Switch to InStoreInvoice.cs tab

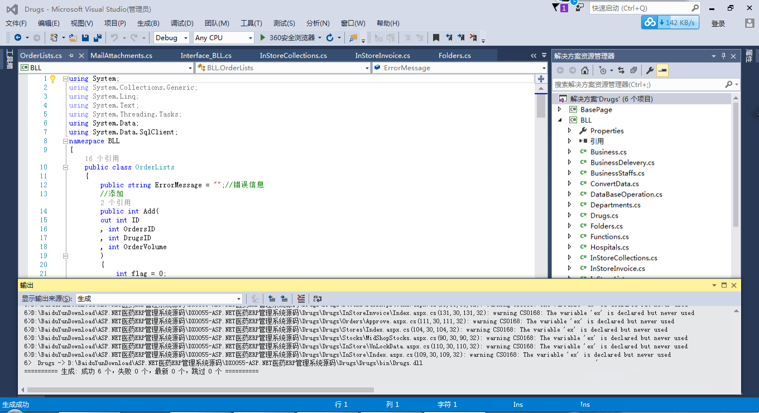point(383,55)
